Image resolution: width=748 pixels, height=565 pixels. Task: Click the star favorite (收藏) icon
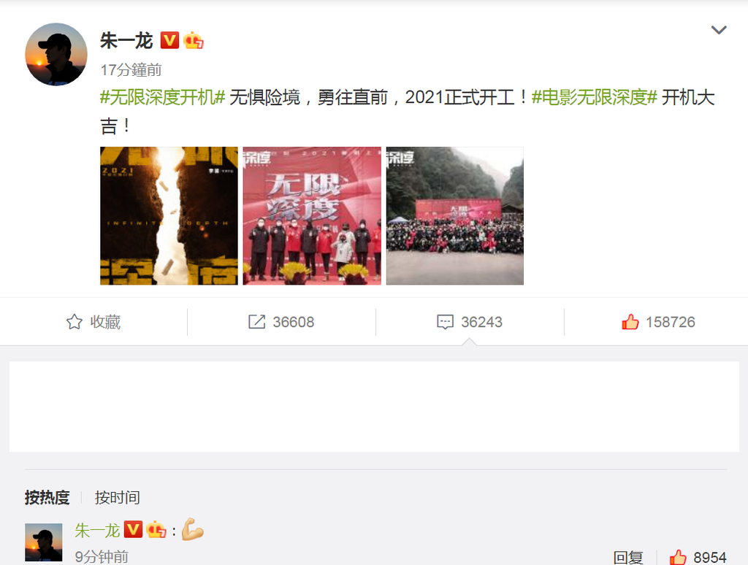[x=75, y=322]
